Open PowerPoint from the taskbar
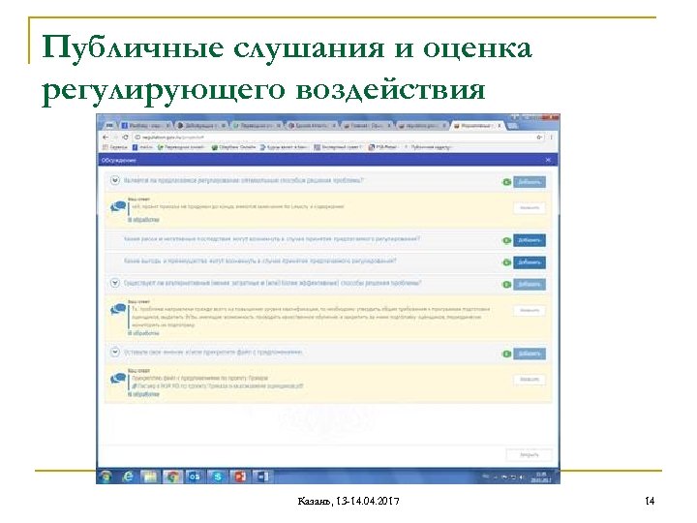Viewport: 697px width, 523px height. (x=240, y=477)
